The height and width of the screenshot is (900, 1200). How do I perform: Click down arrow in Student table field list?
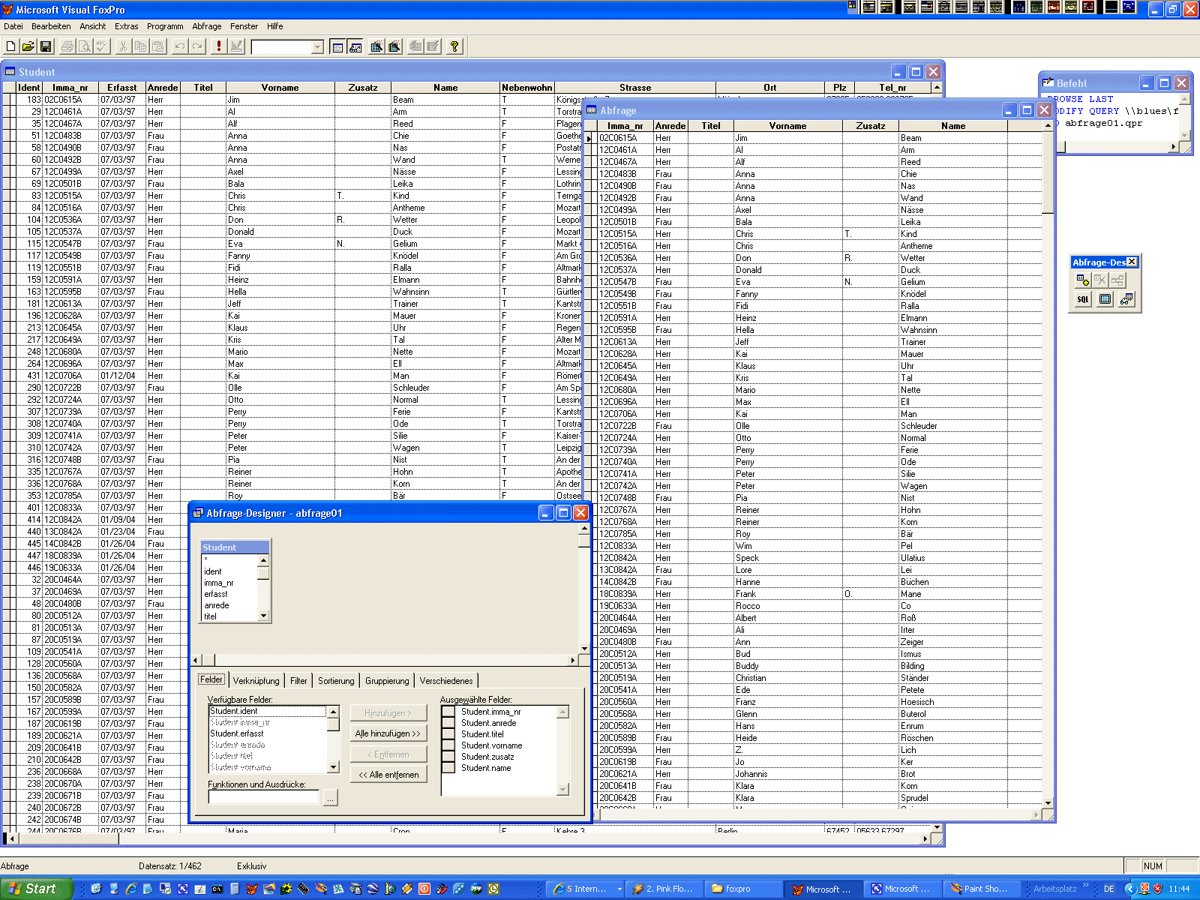(x=263, y=616)
